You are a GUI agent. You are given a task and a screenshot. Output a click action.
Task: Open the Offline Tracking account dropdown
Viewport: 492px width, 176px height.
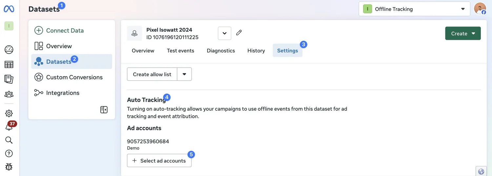(x=415, y=9)
